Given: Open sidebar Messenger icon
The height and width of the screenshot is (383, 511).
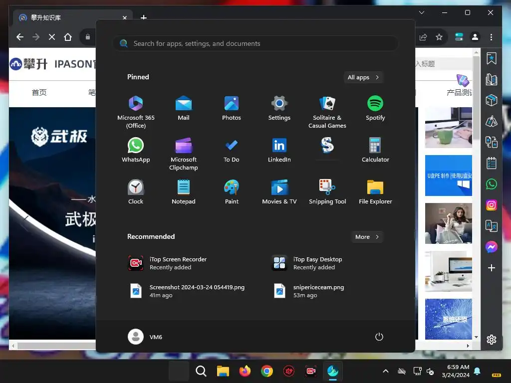Looking at the screenshot, I should [x=492, y=247].
